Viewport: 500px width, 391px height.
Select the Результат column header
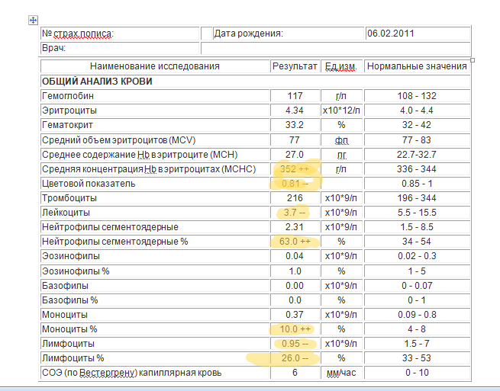click(294, 66)
